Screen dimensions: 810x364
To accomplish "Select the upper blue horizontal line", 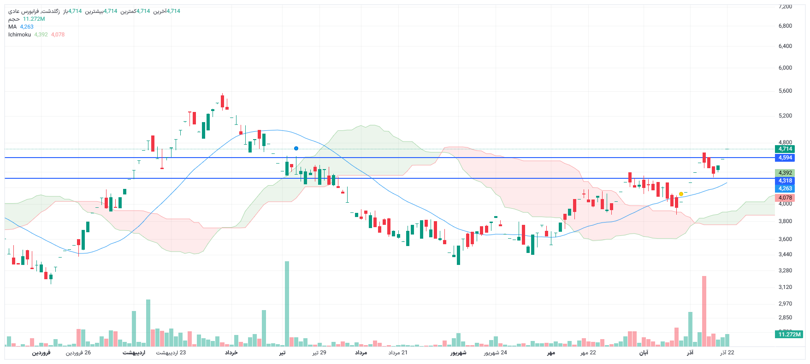I will 369,158.
